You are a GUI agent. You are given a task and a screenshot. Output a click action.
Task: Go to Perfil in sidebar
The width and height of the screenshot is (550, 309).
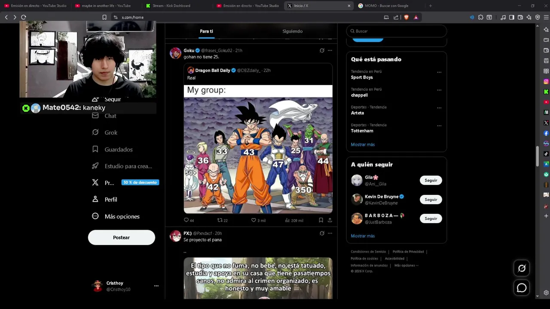(x=104, y=200)
